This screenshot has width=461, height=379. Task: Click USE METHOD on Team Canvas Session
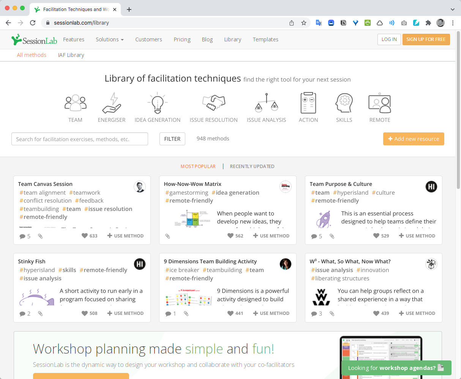(126, 236)
